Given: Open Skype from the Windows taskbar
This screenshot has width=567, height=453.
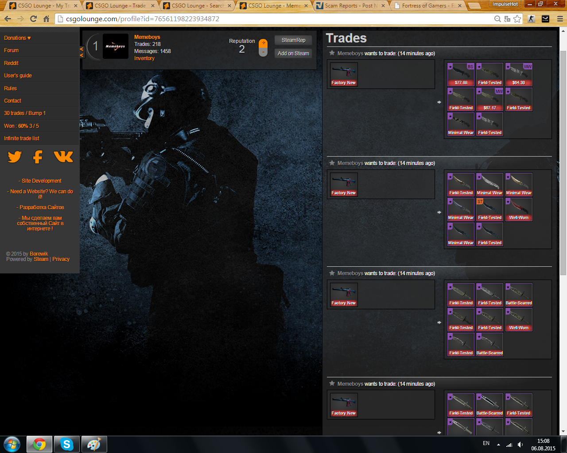Looking at the screenshot, I should 67,444.
